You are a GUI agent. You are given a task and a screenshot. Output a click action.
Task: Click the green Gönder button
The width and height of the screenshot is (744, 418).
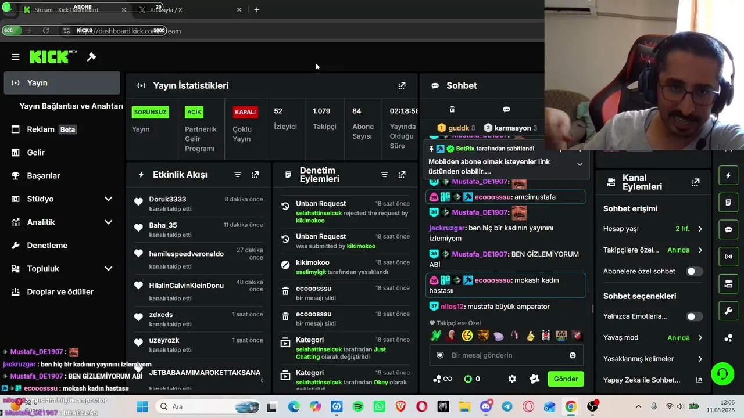pos(566,379)
